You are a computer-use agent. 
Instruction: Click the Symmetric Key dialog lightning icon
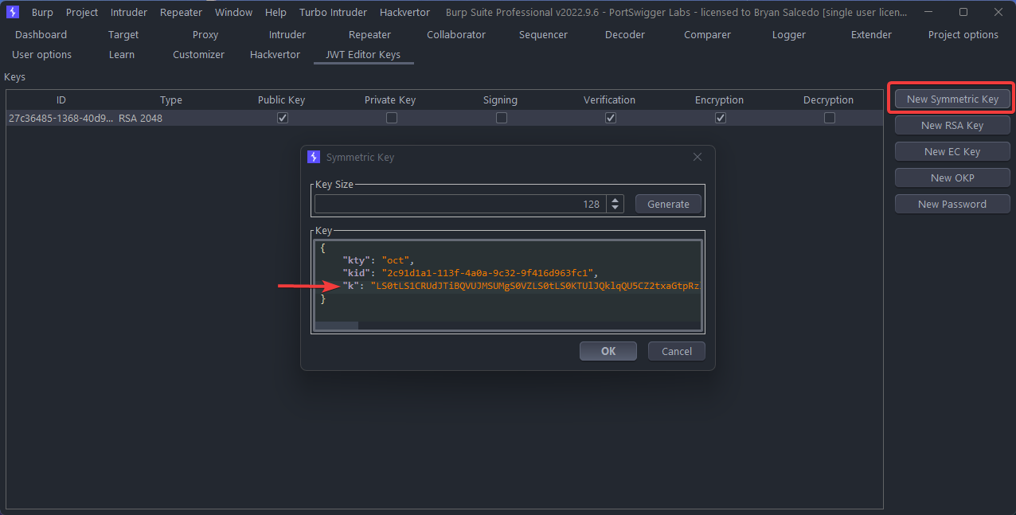pos(314,157)
